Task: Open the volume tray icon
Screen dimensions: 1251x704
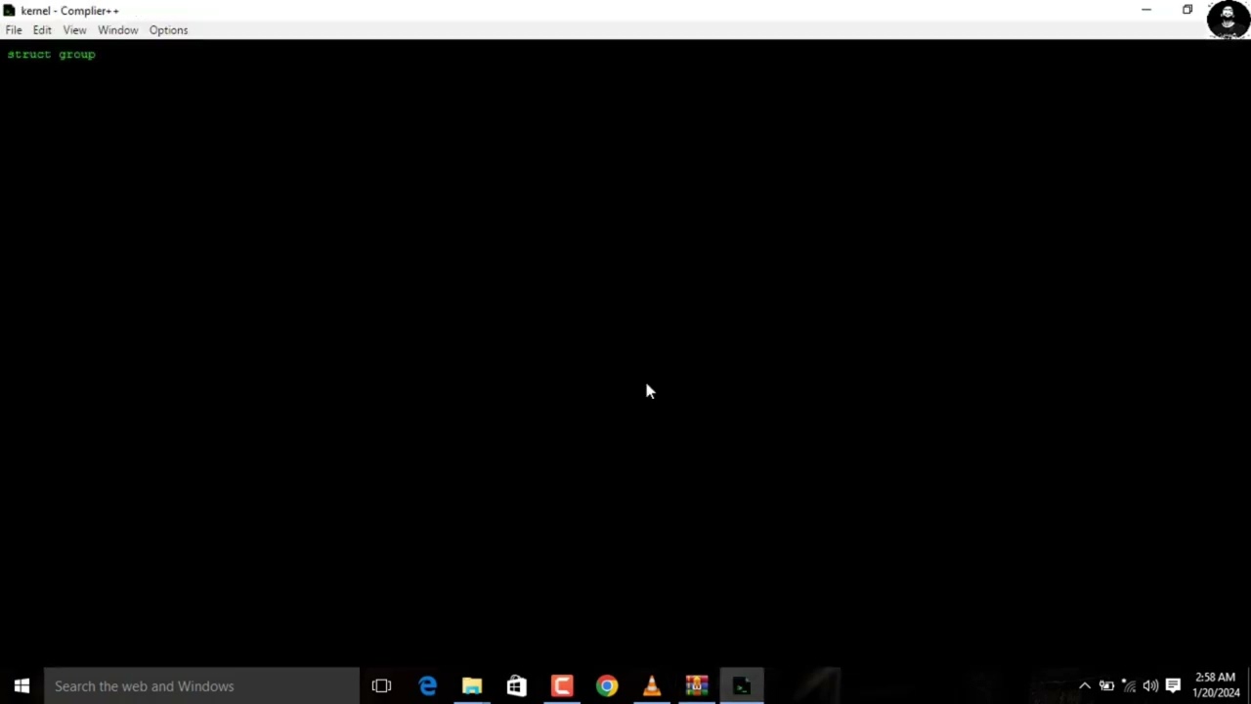Action: tap(1150, 686)
